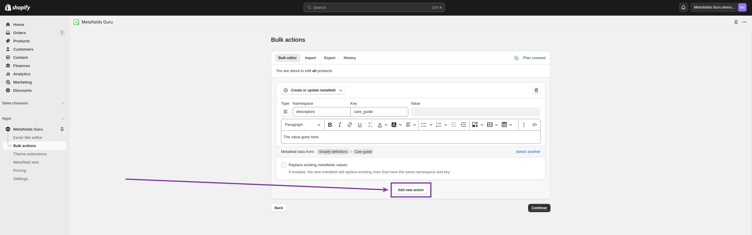Switch to the Import tab

[310, 58]
